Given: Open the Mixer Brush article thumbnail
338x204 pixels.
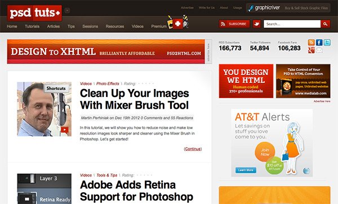Looking at the screenshot, I should tap(44, 109).
